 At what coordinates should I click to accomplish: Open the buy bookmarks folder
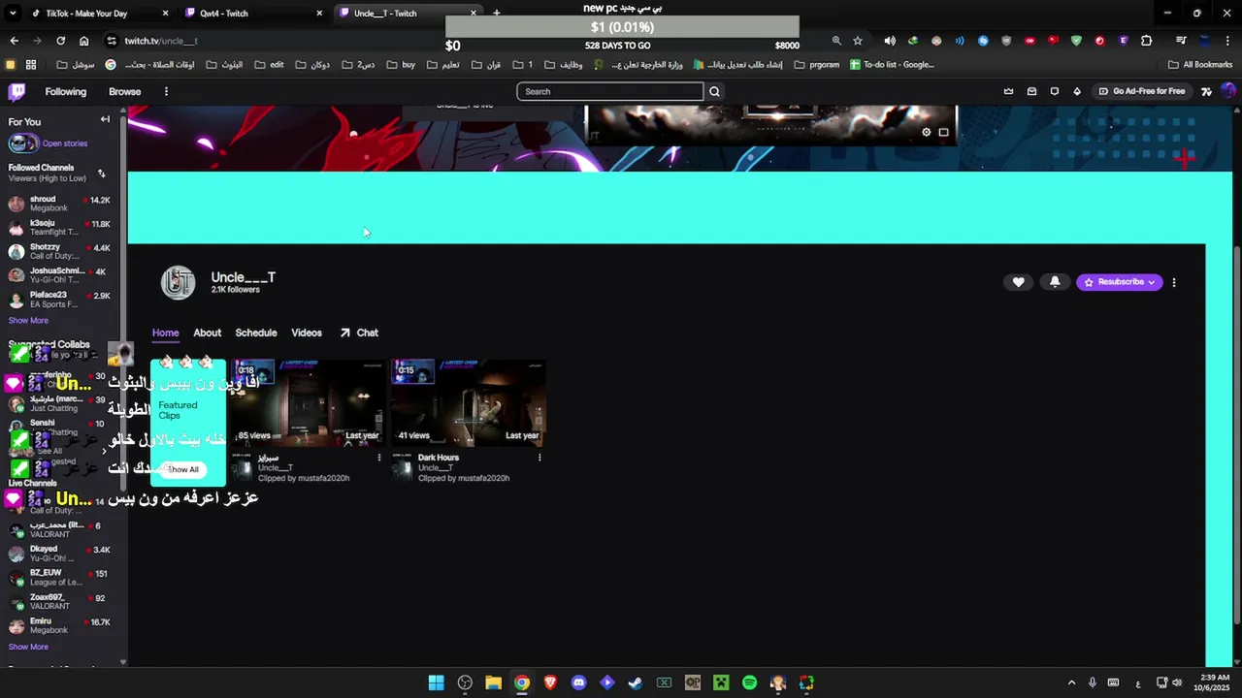401,65
